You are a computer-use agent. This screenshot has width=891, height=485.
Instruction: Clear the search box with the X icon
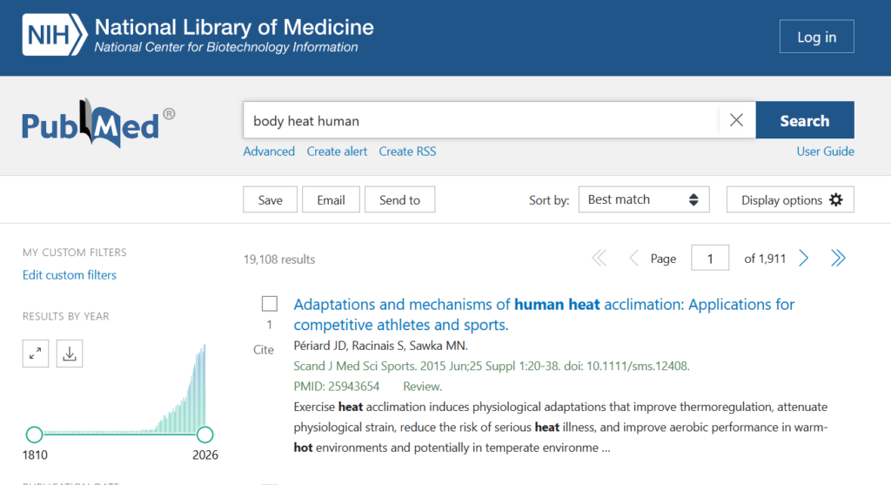736,120
